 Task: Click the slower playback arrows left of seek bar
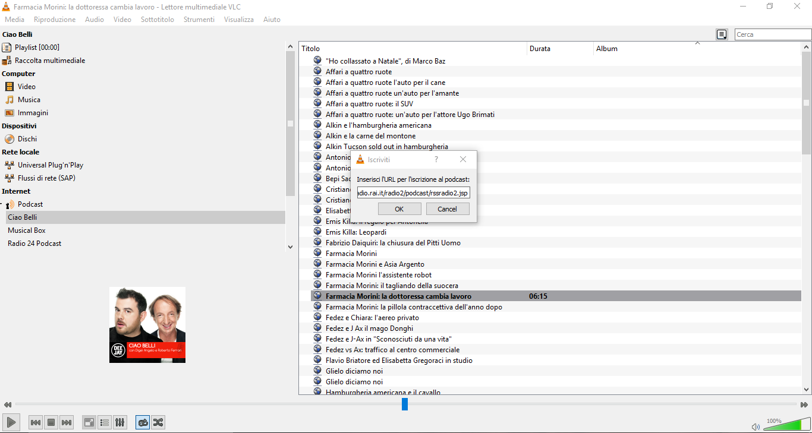coord(8,404)
